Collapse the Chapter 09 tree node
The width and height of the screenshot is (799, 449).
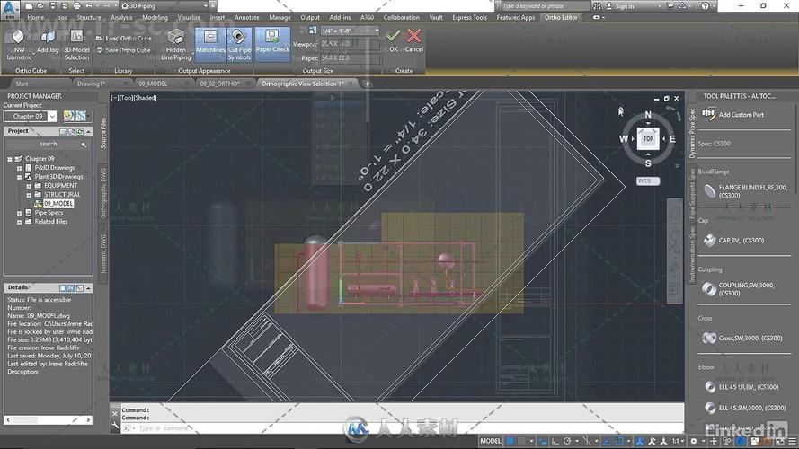pyautogui.click(x=10, y=159)
